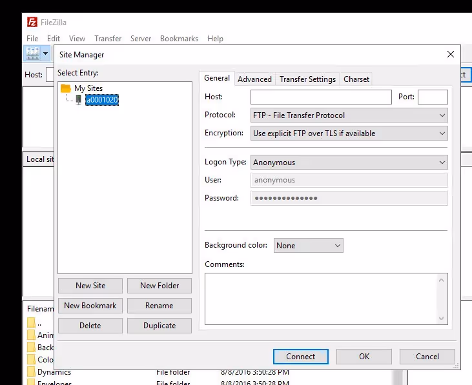
Task: Click the Connect button
Action: 301,357
